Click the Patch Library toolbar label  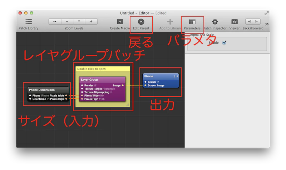pos(29,28)
